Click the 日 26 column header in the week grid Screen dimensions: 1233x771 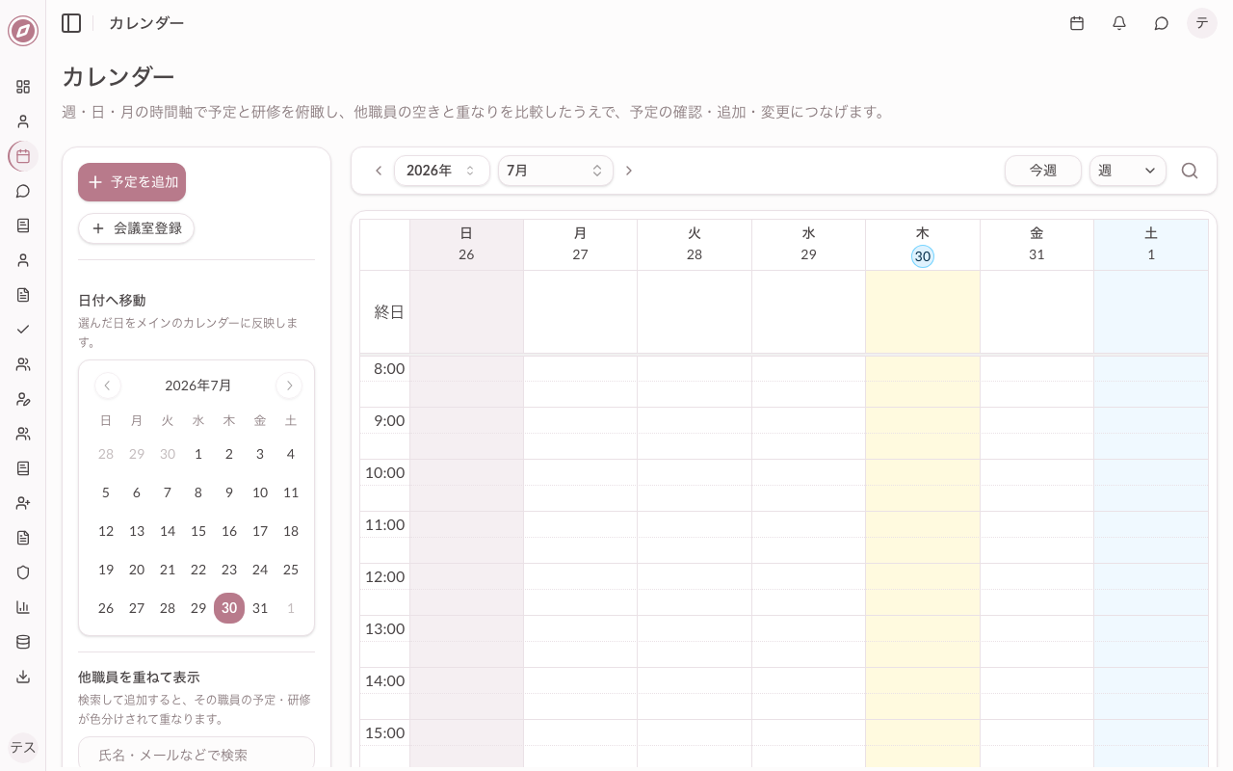tap(466, 245)
